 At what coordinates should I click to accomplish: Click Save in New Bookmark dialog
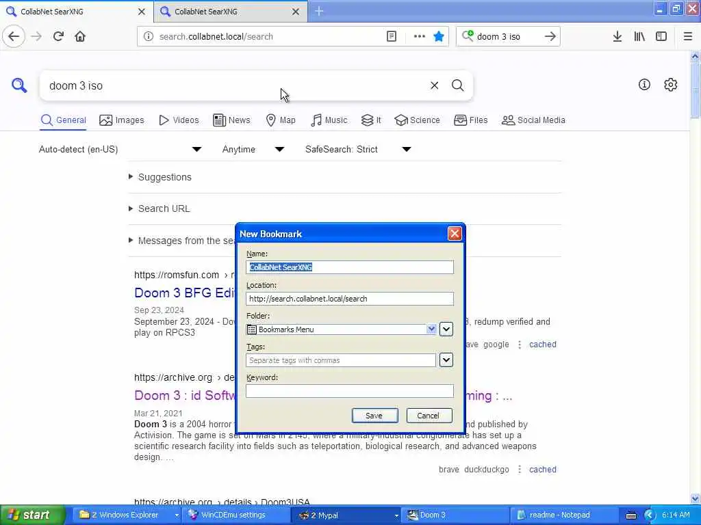[x=374, y=416]
